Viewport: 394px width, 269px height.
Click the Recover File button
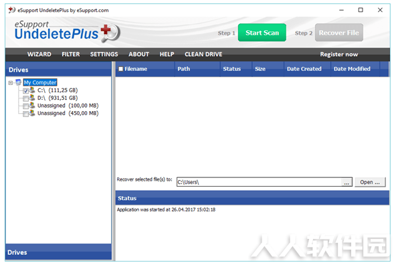coord(338,33)
